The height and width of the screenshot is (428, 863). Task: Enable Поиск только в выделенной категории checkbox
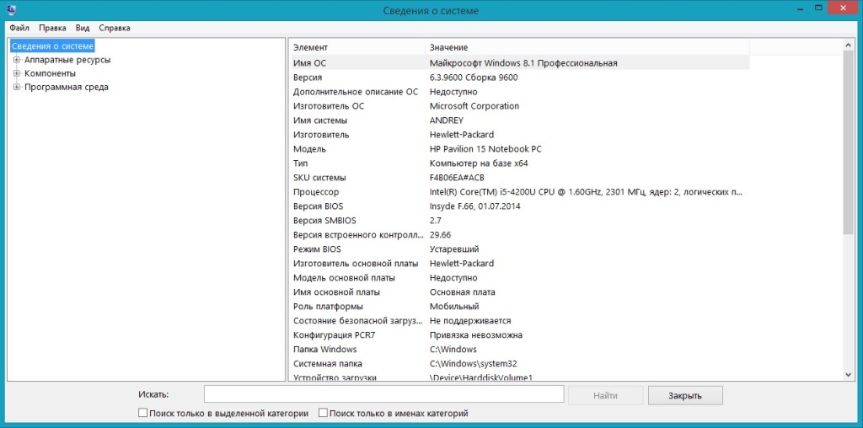click(x=143, y=413)
